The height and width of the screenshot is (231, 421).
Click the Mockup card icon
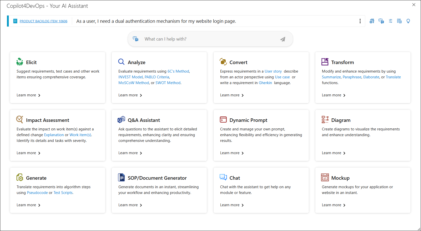[x=325, y=177]
